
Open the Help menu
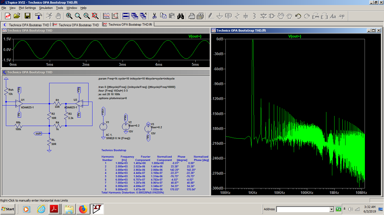click(83, 8)
